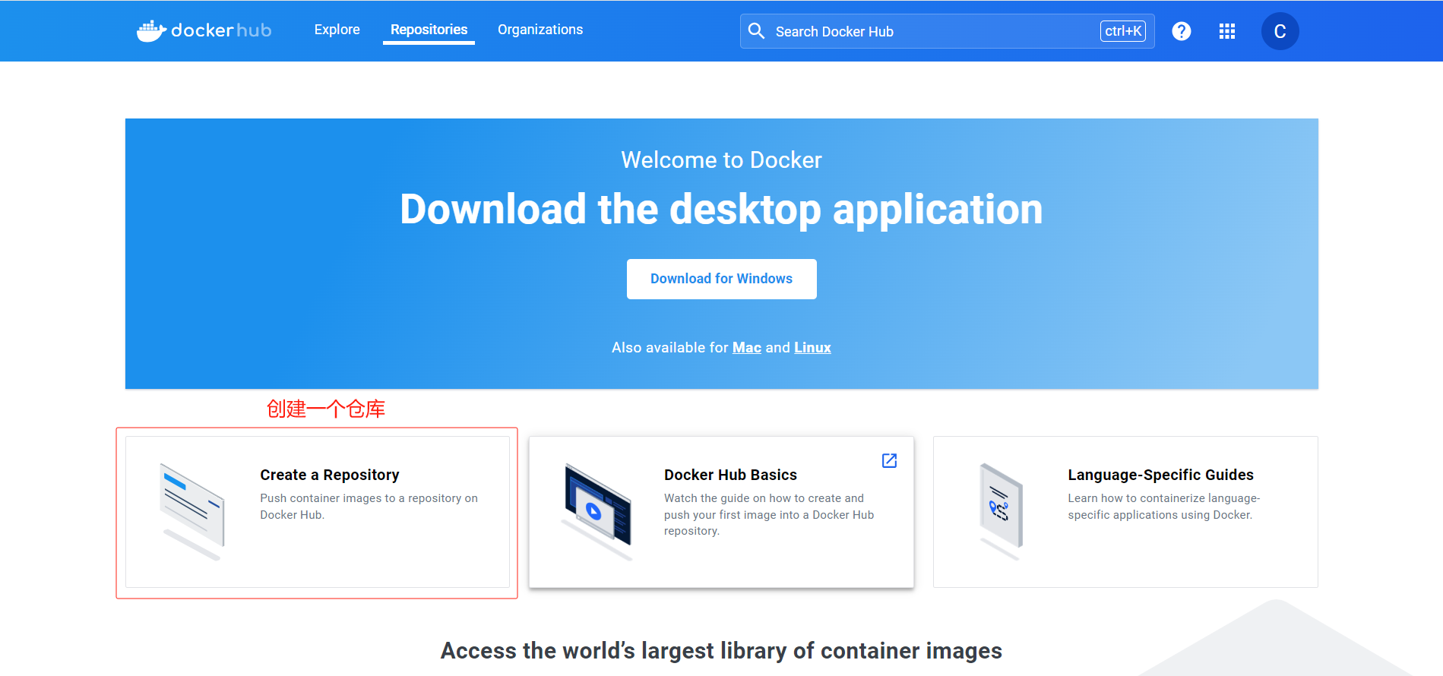Click 'Access the world's largest library' heading

tap(721, 651)
